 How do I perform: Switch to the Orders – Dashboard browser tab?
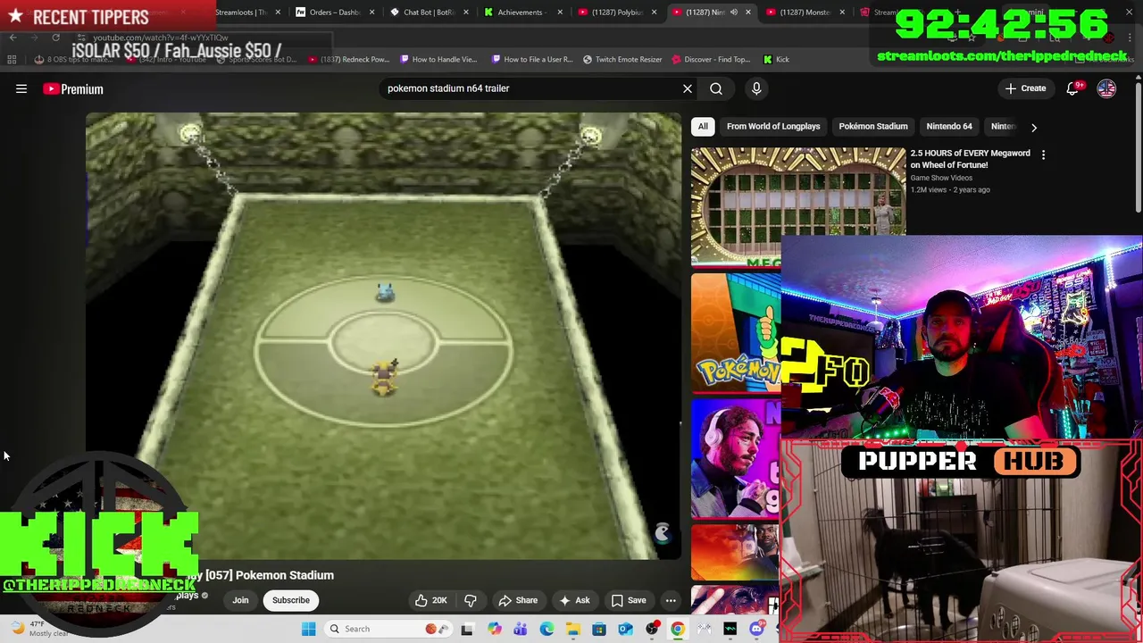tap(334, 13)
